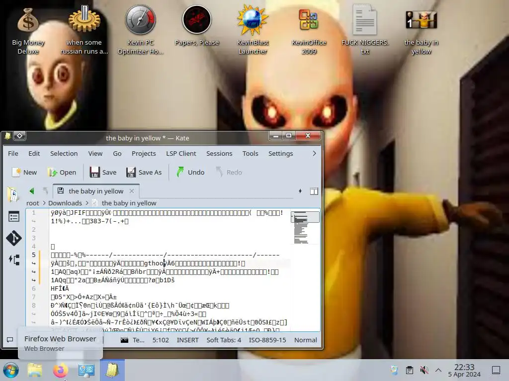Open the Git sidebar panel icon
Viewport: 509px width, 381px height.
13,238
